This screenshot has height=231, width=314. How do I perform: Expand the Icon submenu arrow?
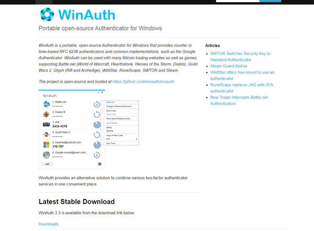137,139
